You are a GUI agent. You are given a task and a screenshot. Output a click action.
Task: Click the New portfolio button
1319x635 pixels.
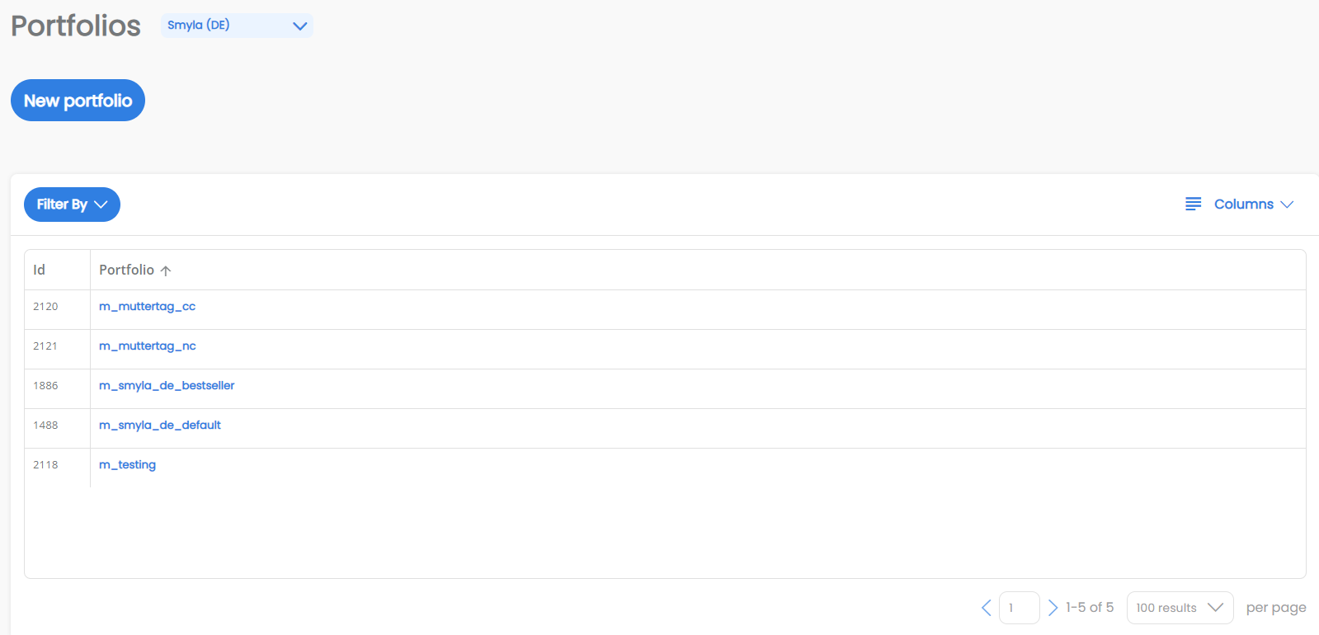[78, 100]
